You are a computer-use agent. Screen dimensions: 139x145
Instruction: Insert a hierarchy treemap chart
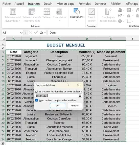click(129, 10)
